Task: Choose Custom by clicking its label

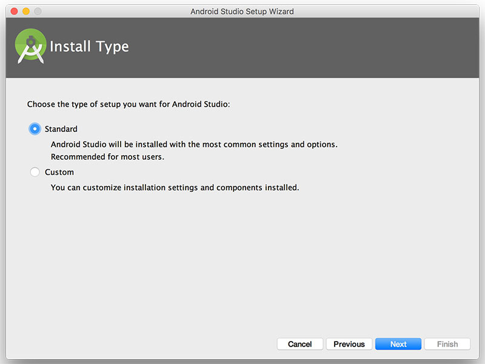Action: pos(60,172)
